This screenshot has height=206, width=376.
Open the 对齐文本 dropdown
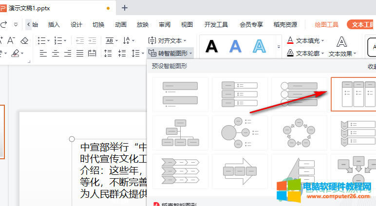tap(173, 40)
